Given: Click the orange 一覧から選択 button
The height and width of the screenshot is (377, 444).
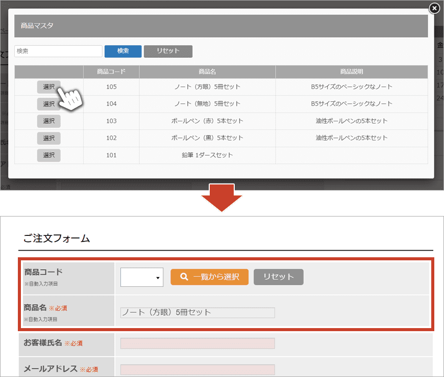Looking at the screenshot, I should (209, 277).
